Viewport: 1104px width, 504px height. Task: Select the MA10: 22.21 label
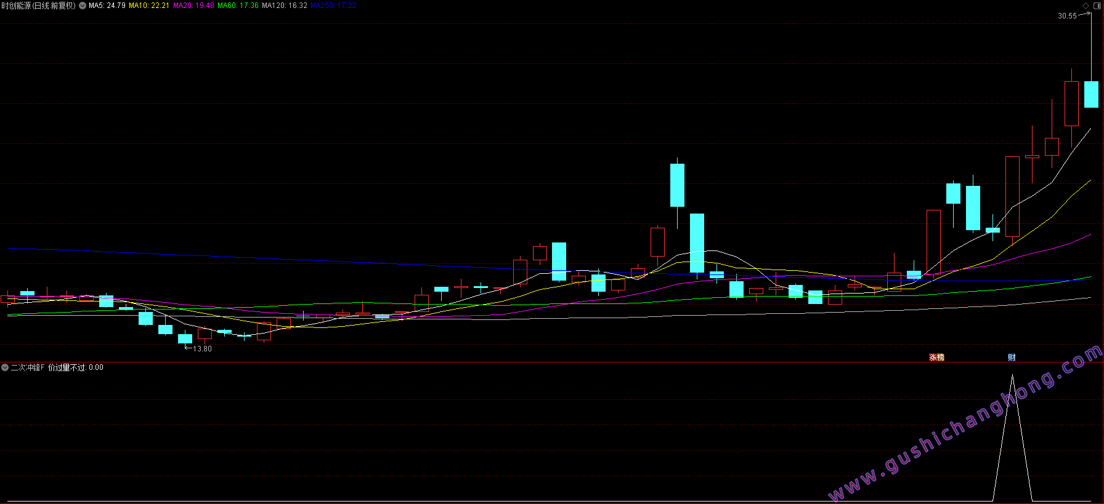(x=149, y=6)
